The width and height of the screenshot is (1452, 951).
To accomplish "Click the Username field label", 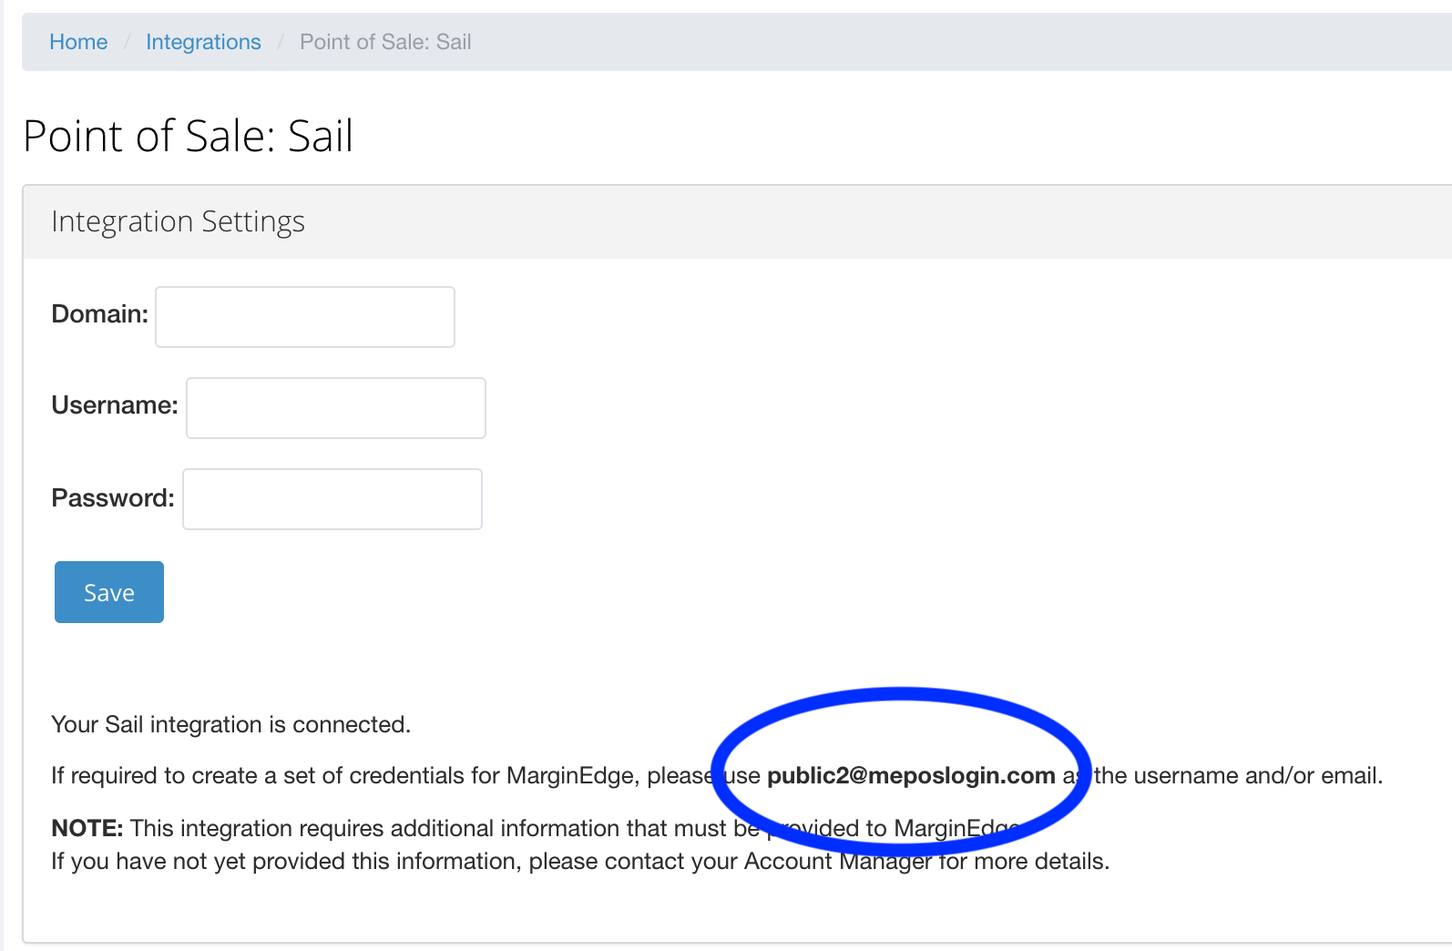I will tap(115, 405).
